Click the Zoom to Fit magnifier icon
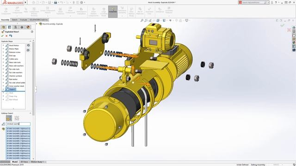Image resolution: width=296 pixels, height=166 pixels. (142, 20)
